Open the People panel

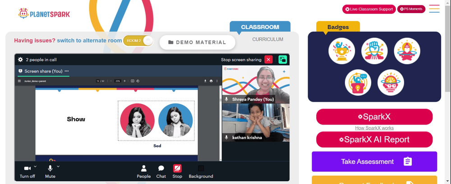(143, 172)
